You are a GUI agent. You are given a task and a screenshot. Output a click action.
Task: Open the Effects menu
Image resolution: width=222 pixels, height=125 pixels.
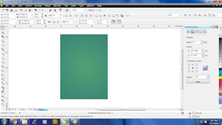(48, 6)
